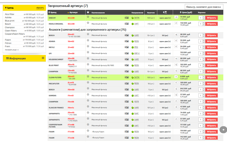The image size is (227, 144).
Task: Buy the CLEAN FILTERS item
Action: coord(211,77)
